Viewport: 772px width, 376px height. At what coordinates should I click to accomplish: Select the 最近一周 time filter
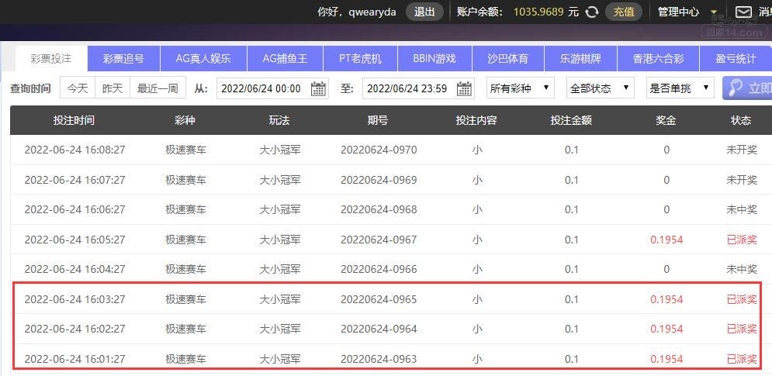(x=158, y=88)
